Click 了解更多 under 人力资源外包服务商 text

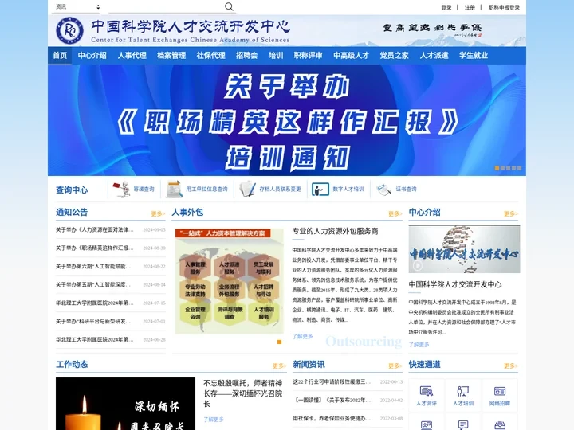[302, 336]
